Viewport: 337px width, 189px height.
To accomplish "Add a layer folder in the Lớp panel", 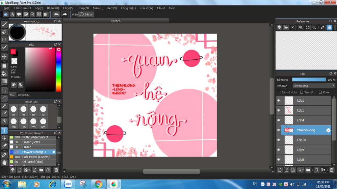I will point(308,170).
